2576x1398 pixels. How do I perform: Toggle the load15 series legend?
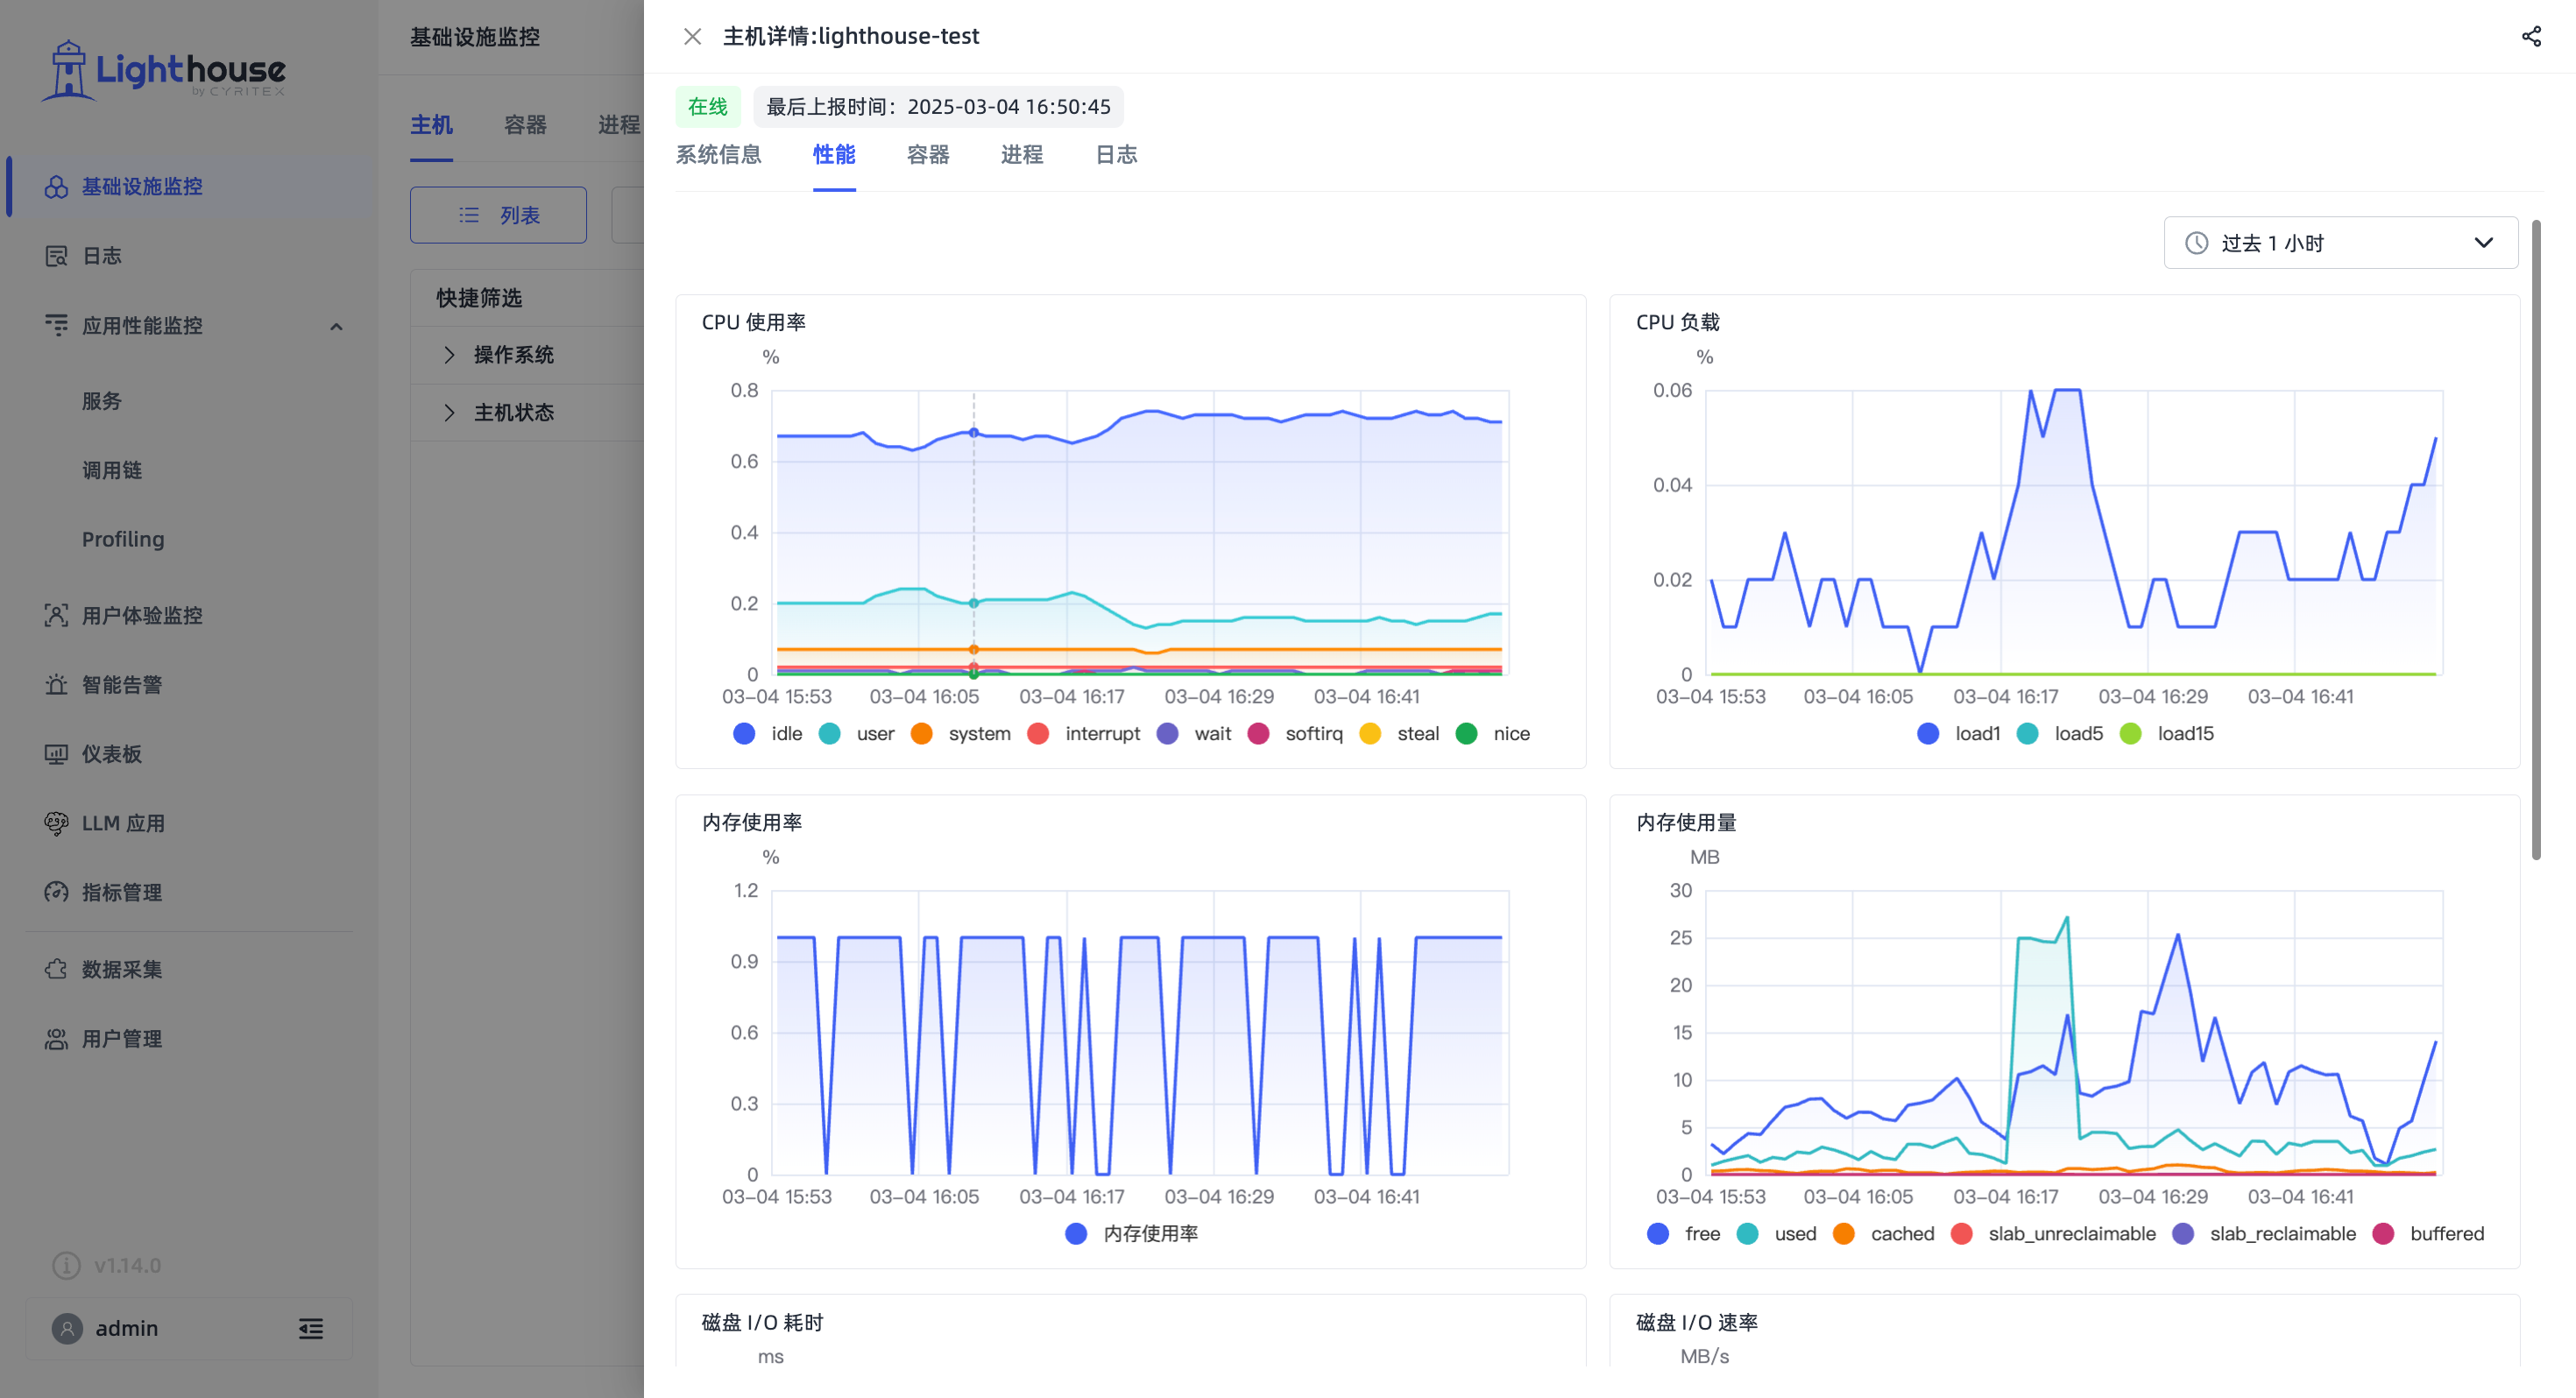click(x=2167, y=734)
